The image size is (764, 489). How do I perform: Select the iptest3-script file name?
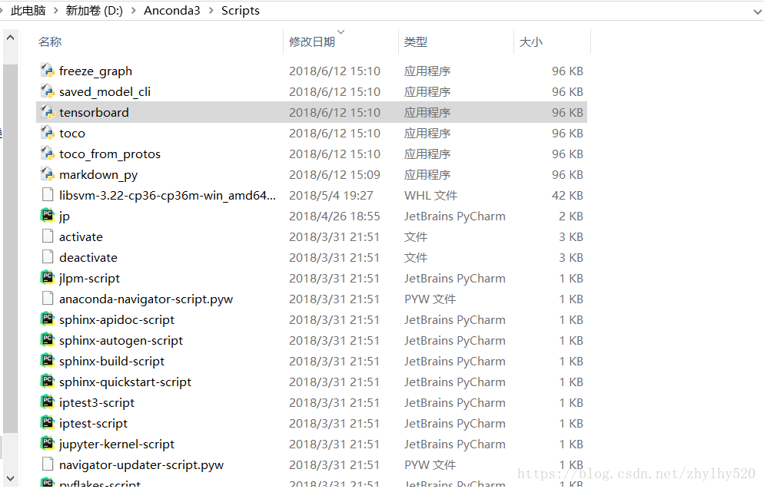[x=97, y=403]
